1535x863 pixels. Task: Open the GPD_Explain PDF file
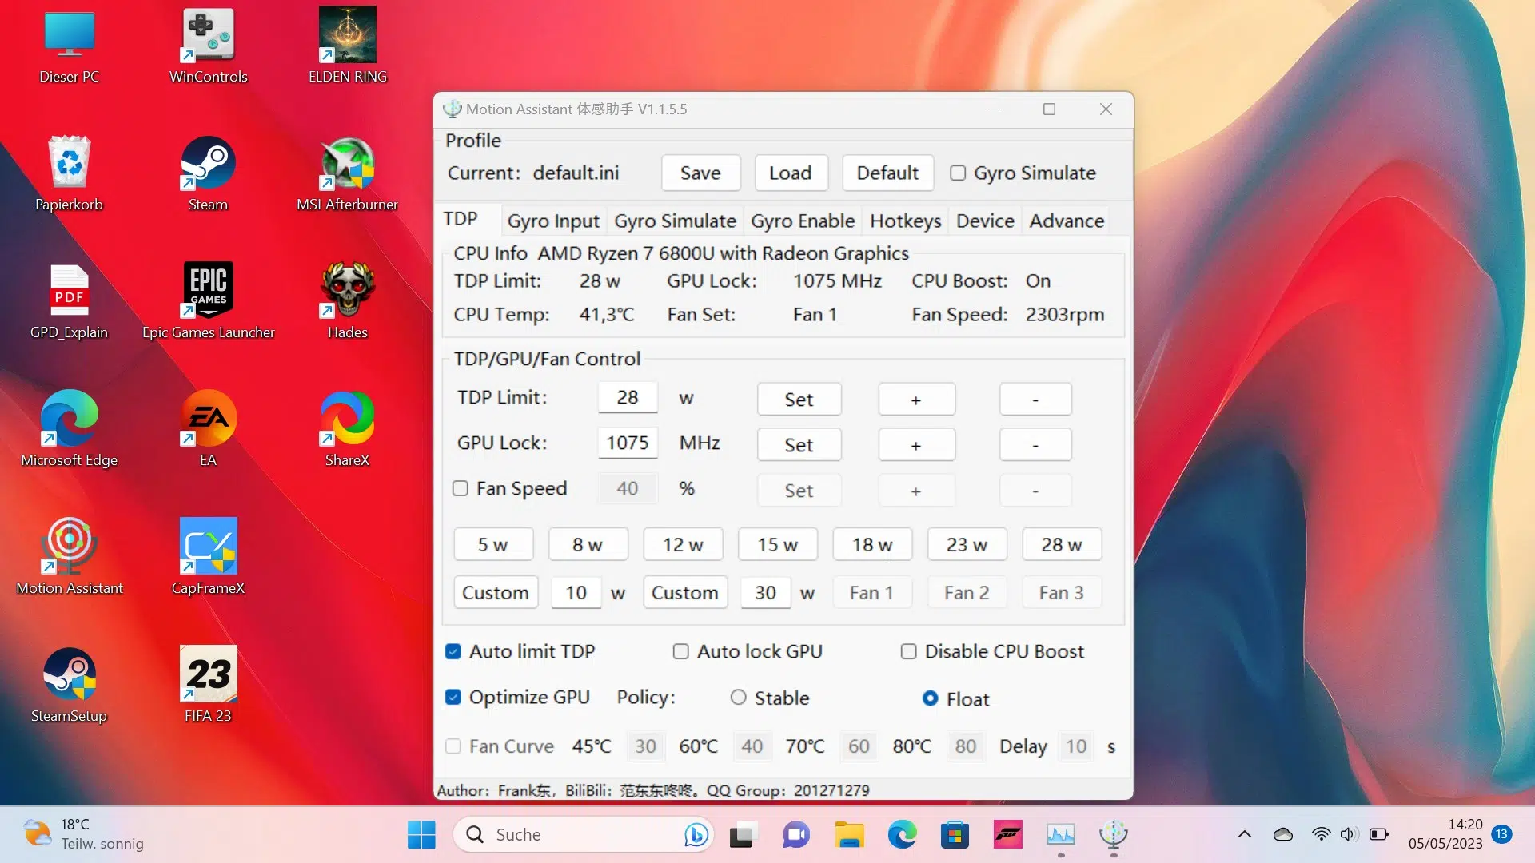click(70, 302)
